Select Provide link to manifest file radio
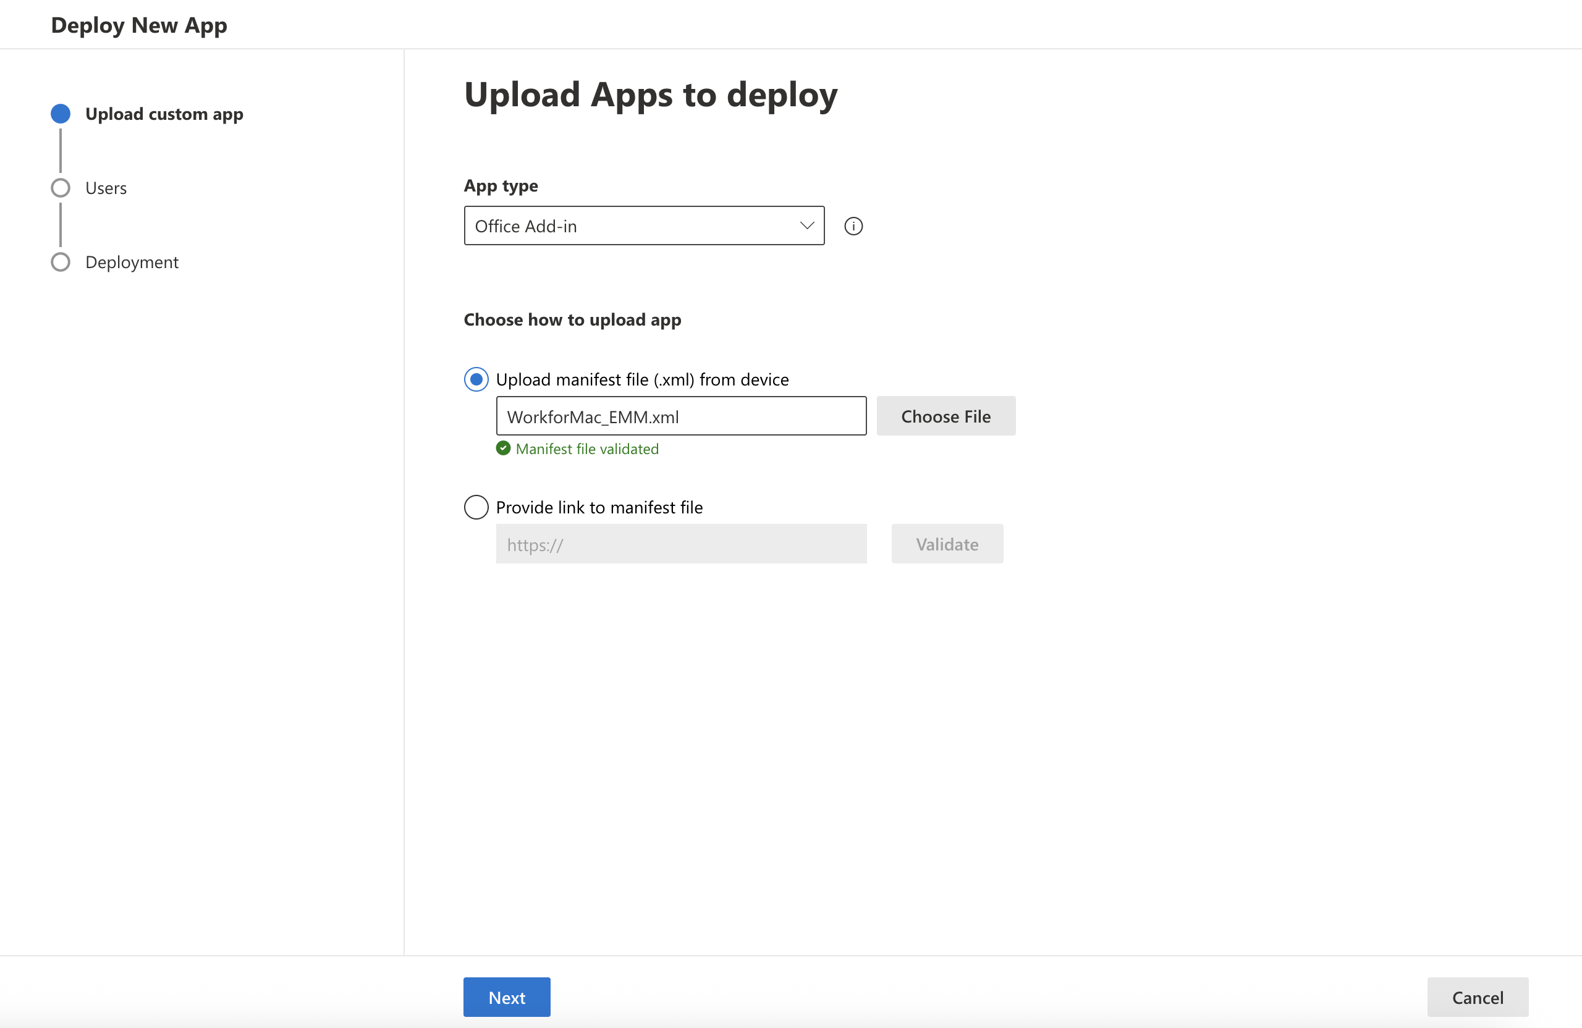Screen dimensions: 1582x1028 (x=476, y=507)
